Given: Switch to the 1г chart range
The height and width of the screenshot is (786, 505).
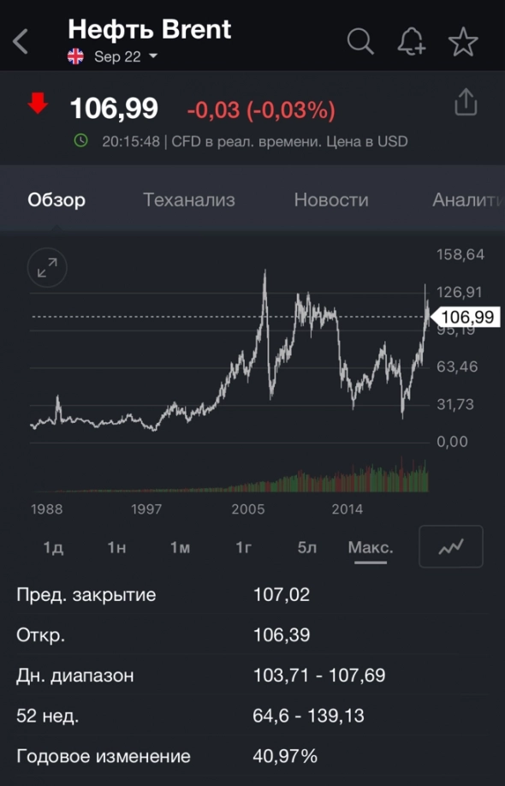Looking at the screenshot, I should coord(242,546).
